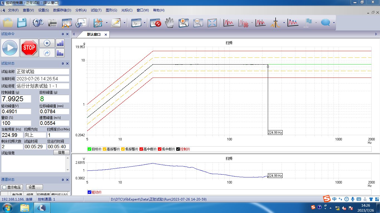Open the 设置(S) menu

pyautogui.click(x=43, y=10)
